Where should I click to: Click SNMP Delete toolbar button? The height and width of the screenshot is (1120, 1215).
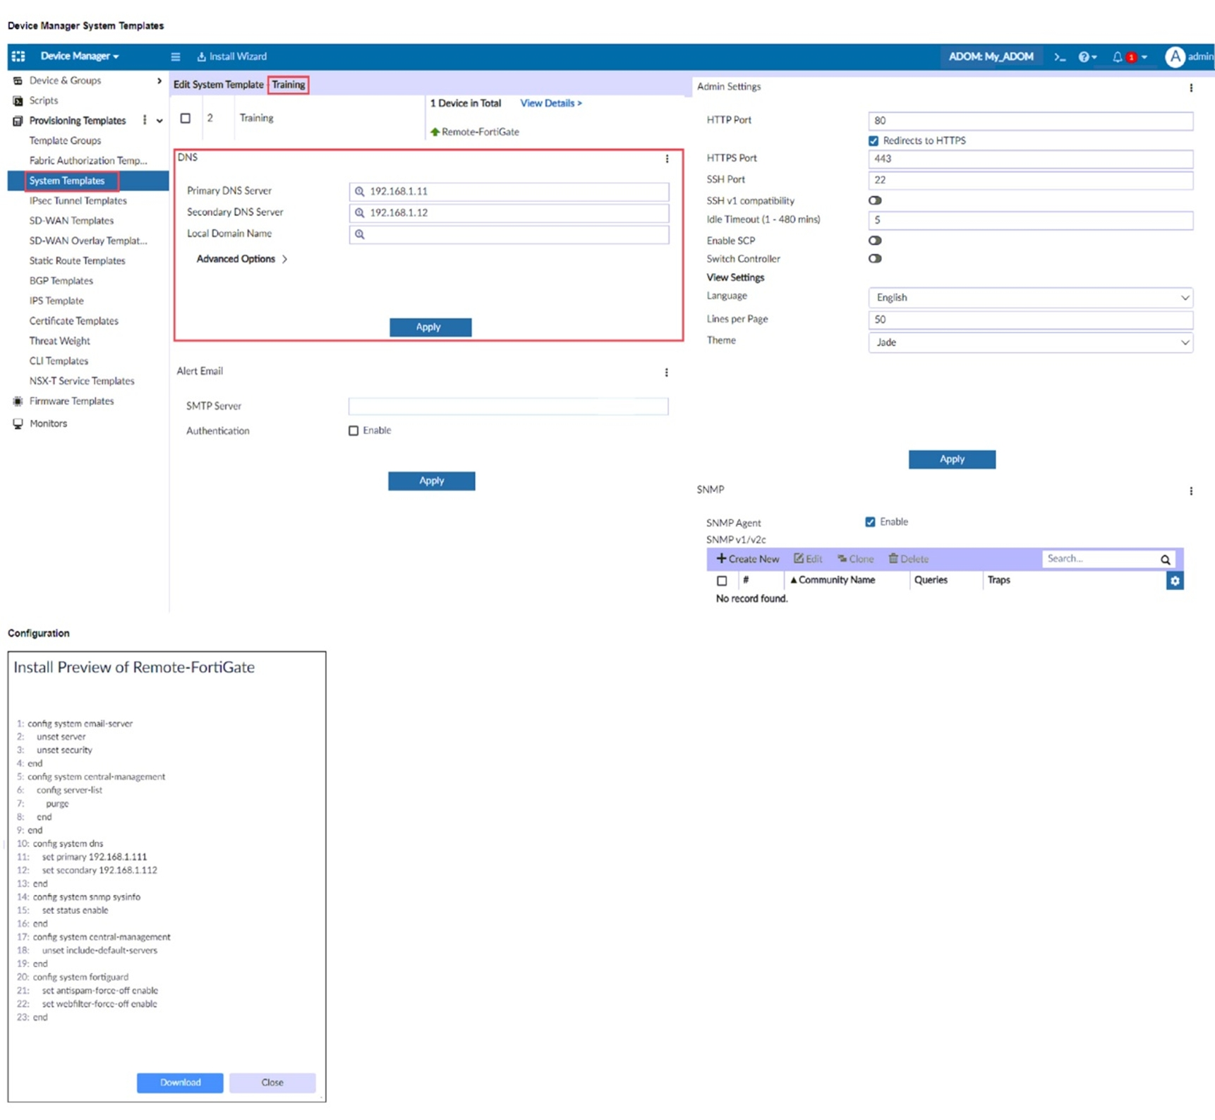(909, 559)
